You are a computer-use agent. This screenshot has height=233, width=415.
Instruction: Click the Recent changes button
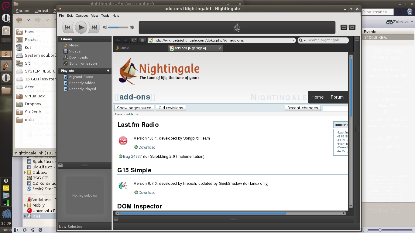(x=303, y=108)
